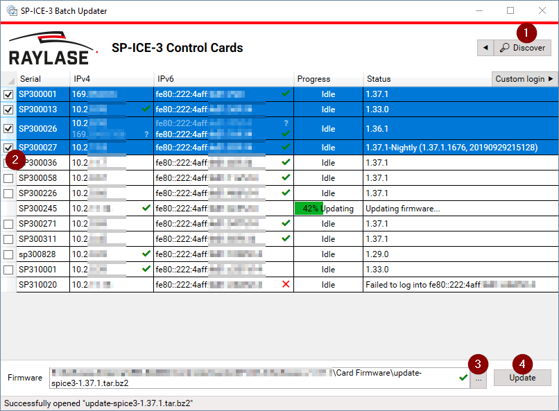Viewport: 559px width, 411px height.
Task: Click status text "Updating firmware..."
Action: click(x=403, y=209)
